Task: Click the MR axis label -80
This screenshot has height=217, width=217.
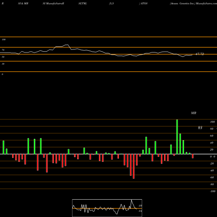Action: pos(212,184)
